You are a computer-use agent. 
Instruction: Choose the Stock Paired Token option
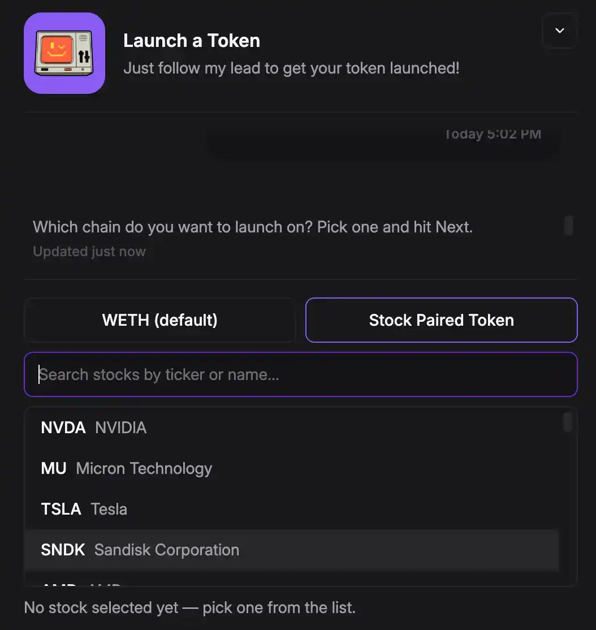point(442,320)
